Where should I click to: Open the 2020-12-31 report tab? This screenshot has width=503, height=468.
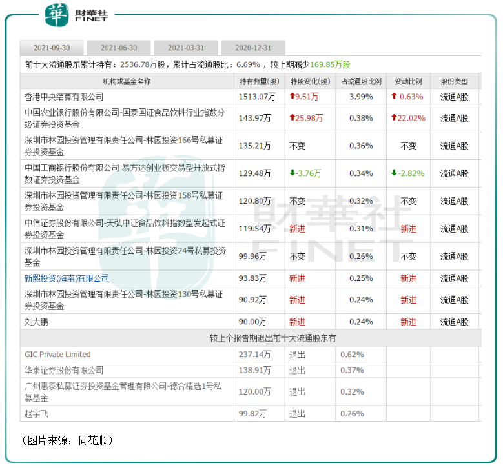253,48
